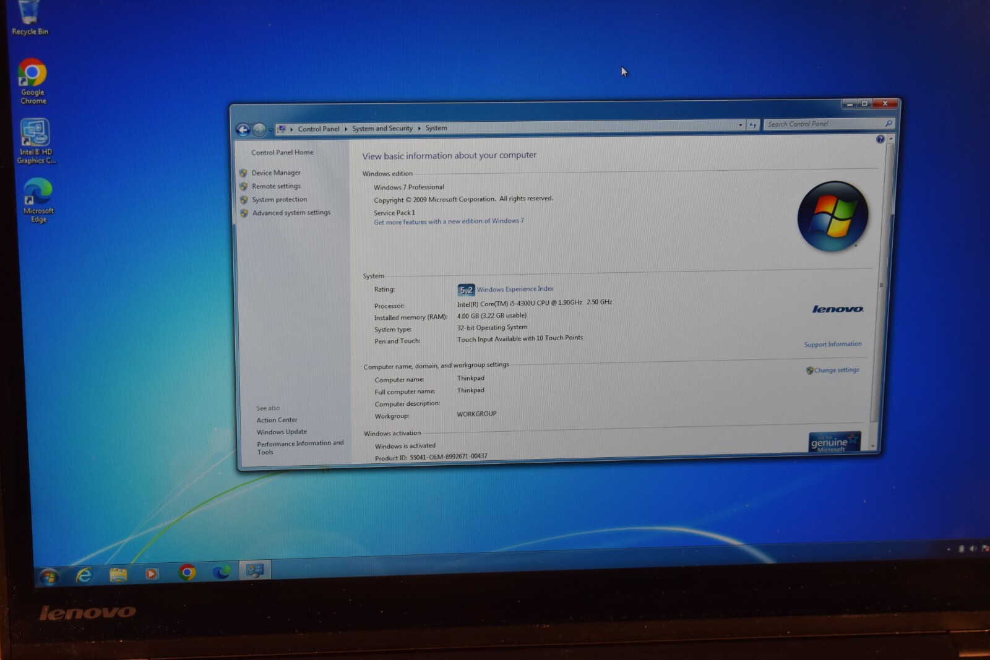Open the recent pages dropdown beside forward arrow

[270, 130]
